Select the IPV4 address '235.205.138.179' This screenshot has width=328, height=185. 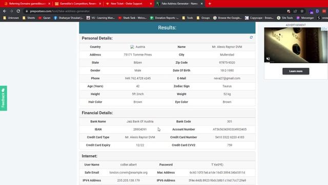(129, 180)
